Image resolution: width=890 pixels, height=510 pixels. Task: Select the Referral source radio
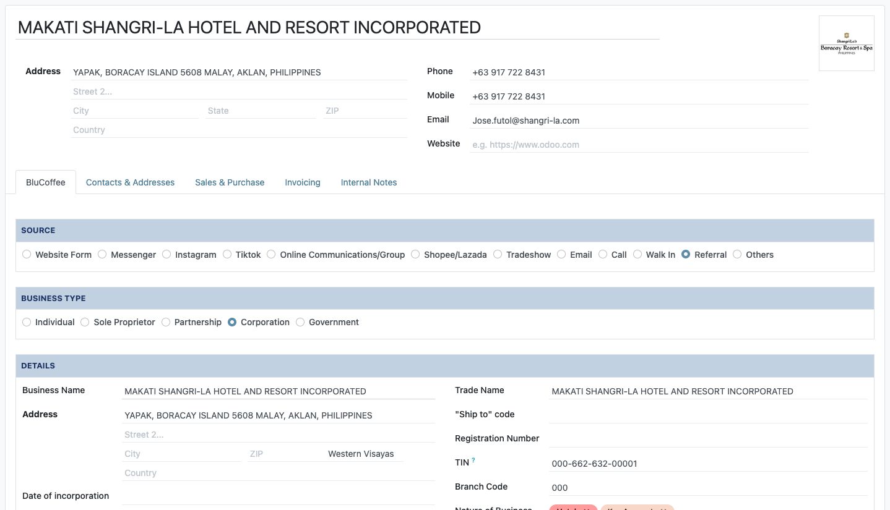pyautogui.click(x=686, y=254)
